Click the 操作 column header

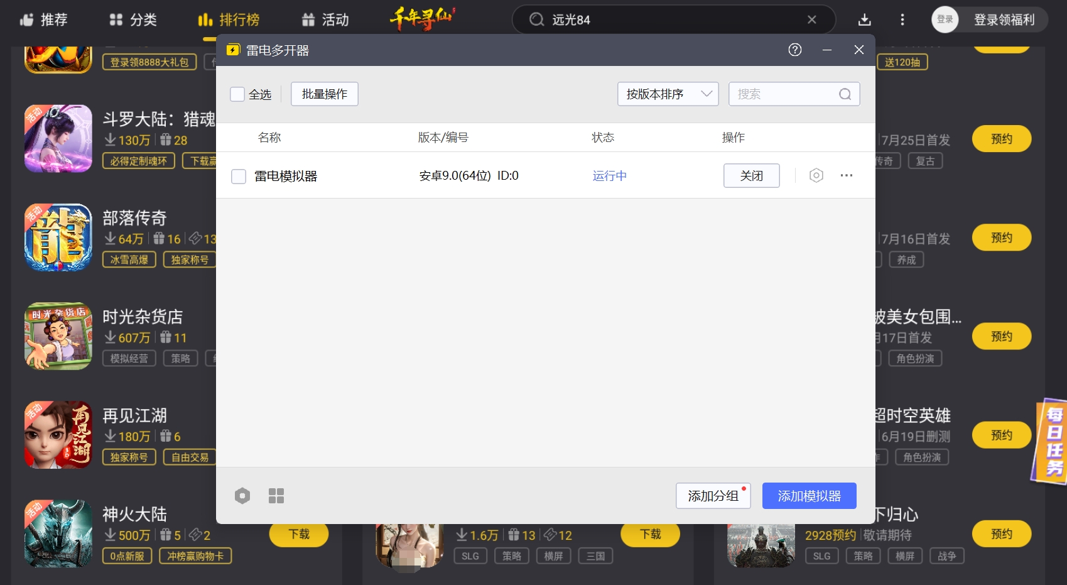[x=734, y=138]
